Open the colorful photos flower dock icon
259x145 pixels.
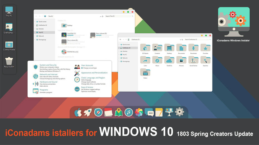pos(139,113)
